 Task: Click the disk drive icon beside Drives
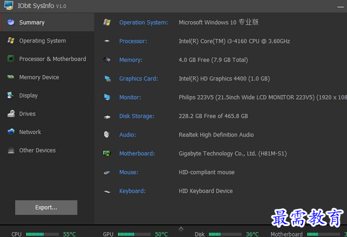pos(11,113)
